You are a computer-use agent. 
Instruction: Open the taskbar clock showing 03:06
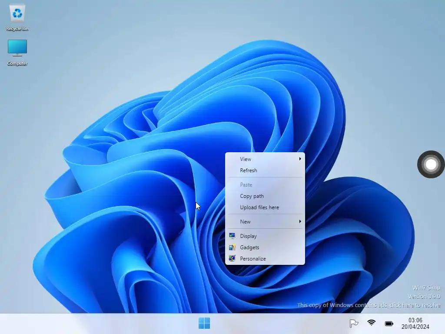415,320
